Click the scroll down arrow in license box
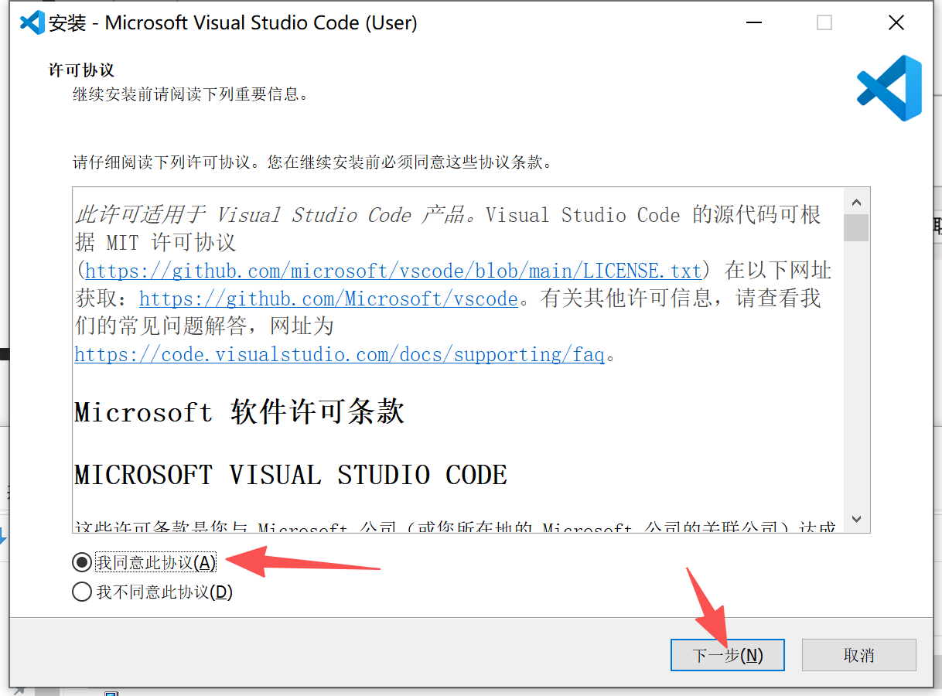Screen dimensions: 942x696 coord(856,519)
